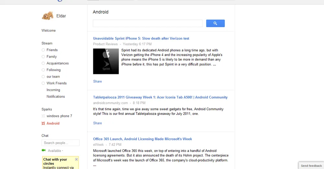Select the our team circle stream
The width and height of the screenshot is (324, 169).
click(x=53, y=77)
